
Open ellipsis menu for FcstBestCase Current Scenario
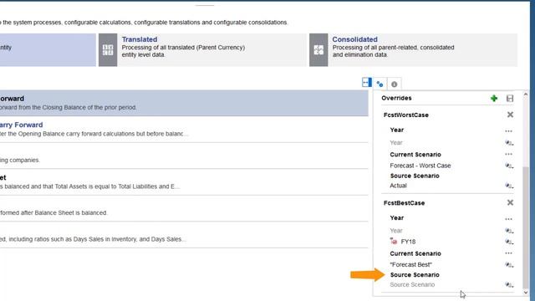pos(508,253)
